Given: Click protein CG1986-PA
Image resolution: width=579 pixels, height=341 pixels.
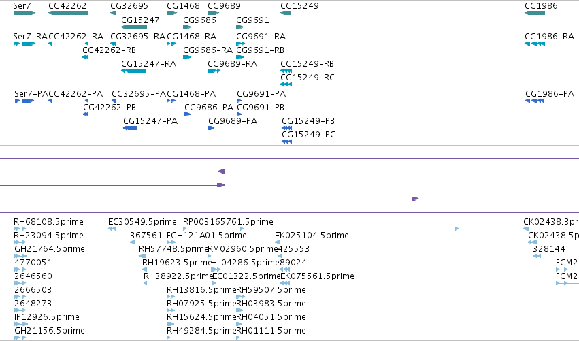Looking at the screenshot, I should point(534,101).
